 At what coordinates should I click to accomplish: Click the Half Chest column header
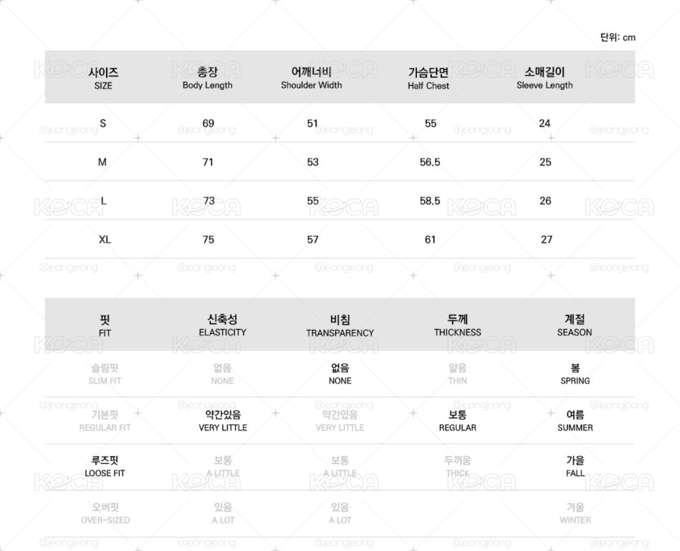(428, 78)
